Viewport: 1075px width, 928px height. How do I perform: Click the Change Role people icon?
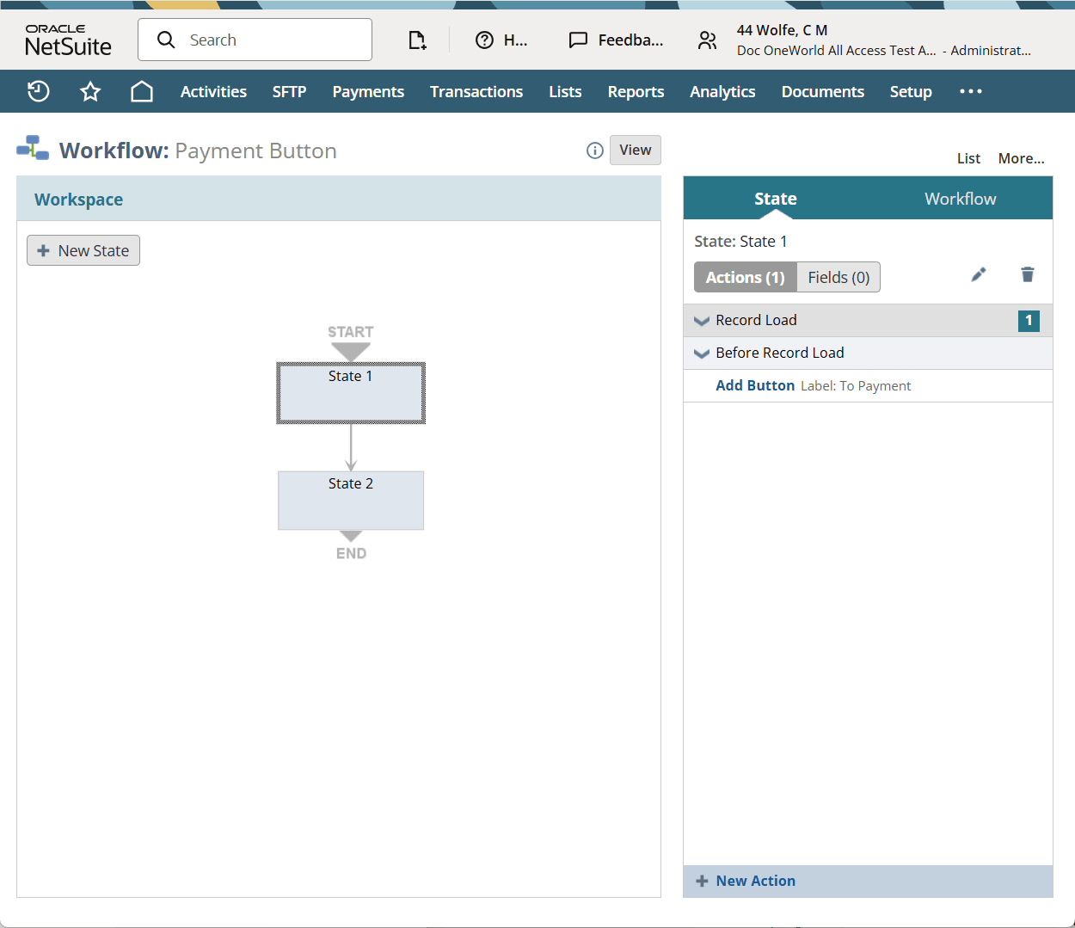tap(707, 40)
